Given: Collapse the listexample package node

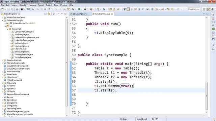Looking at the screenshot, I should coord(8,29).
